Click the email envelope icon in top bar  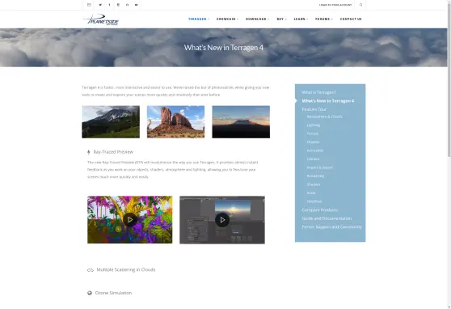(89, 5)
